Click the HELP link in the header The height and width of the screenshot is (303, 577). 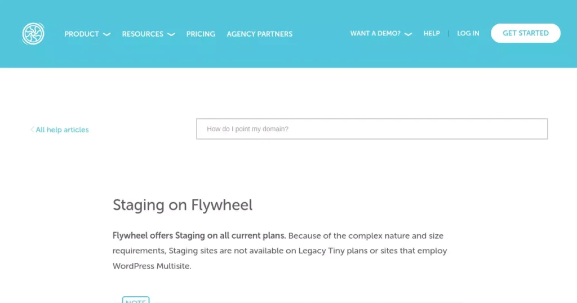[x=431, y=33]
